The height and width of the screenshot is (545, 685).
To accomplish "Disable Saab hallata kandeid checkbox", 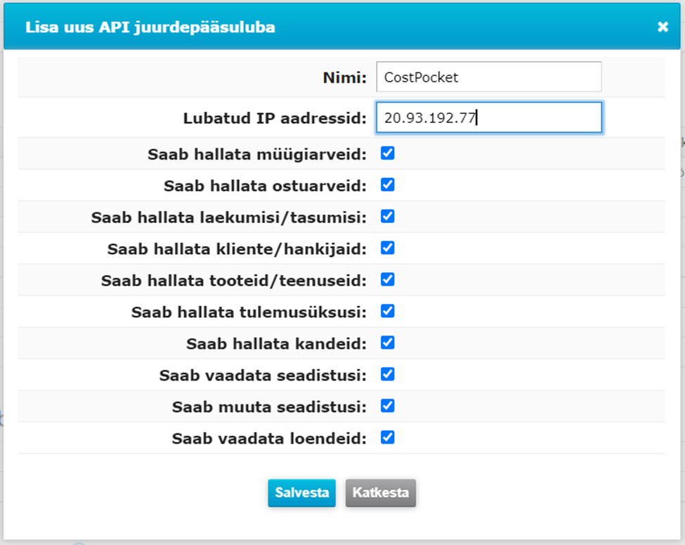I will pyautogui.click(x=388, y=343).
